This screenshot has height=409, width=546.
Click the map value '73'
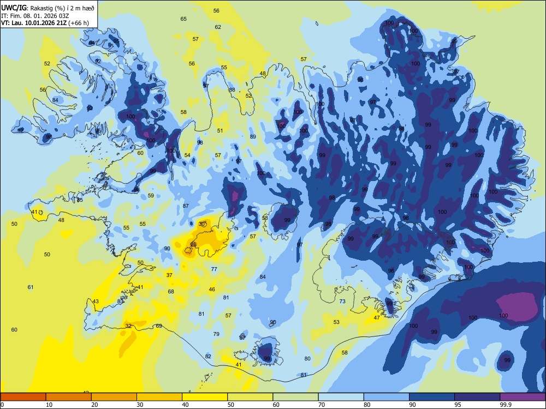(342, 301)
